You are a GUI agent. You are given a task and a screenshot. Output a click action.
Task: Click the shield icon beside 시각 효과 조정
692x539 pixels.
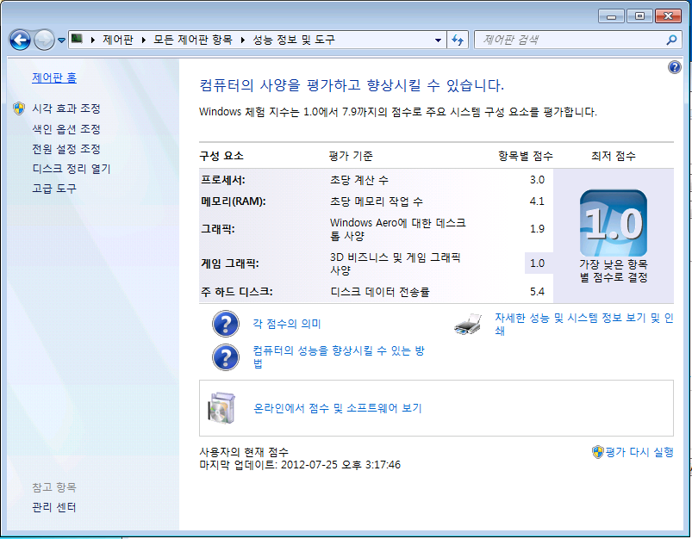pos(20,109)
